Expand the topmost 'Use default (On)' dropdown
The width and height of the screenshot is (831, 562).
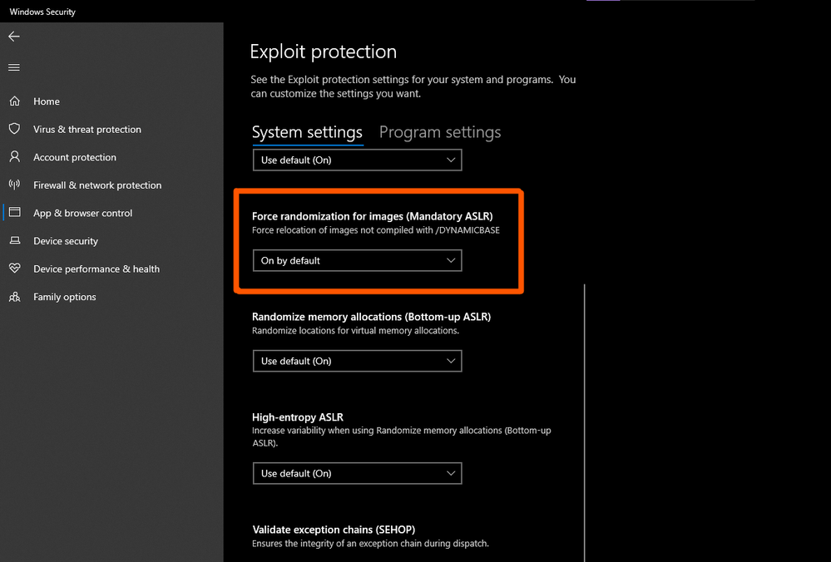click(357, 160)
